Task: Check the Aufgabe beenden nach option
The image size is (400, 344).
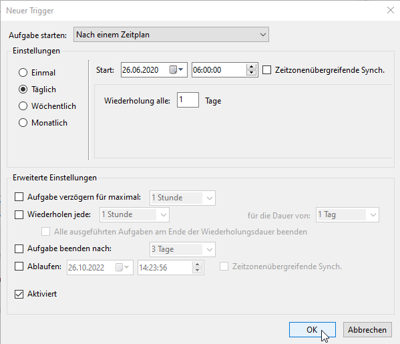Action: pyautogui.click(x=19, y=248)
